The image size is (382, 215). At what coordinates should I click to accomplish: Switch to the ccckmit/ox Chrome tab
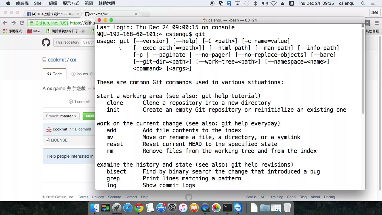(x=110, y=14)
